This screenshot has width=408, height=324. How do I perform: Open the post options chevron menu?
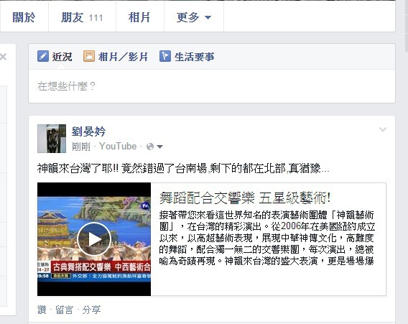pyautogui.click(x=382, y=129)
